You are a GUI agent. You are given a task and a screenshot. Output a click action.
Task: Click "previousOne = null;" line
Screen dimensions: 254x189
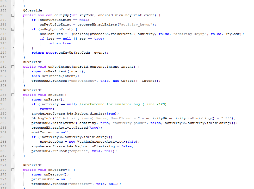pos(51,179)
